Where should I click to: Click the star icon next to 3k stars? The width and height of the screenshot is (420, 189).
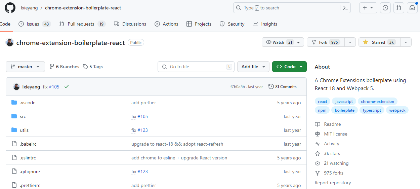click(318, 154)
